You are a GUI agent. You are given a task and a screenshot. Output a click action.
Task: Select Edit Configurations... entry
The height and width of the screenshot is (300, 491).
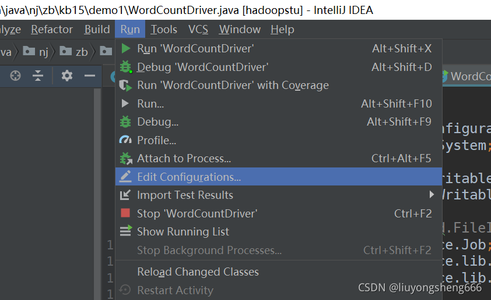[x=279, y=177]
